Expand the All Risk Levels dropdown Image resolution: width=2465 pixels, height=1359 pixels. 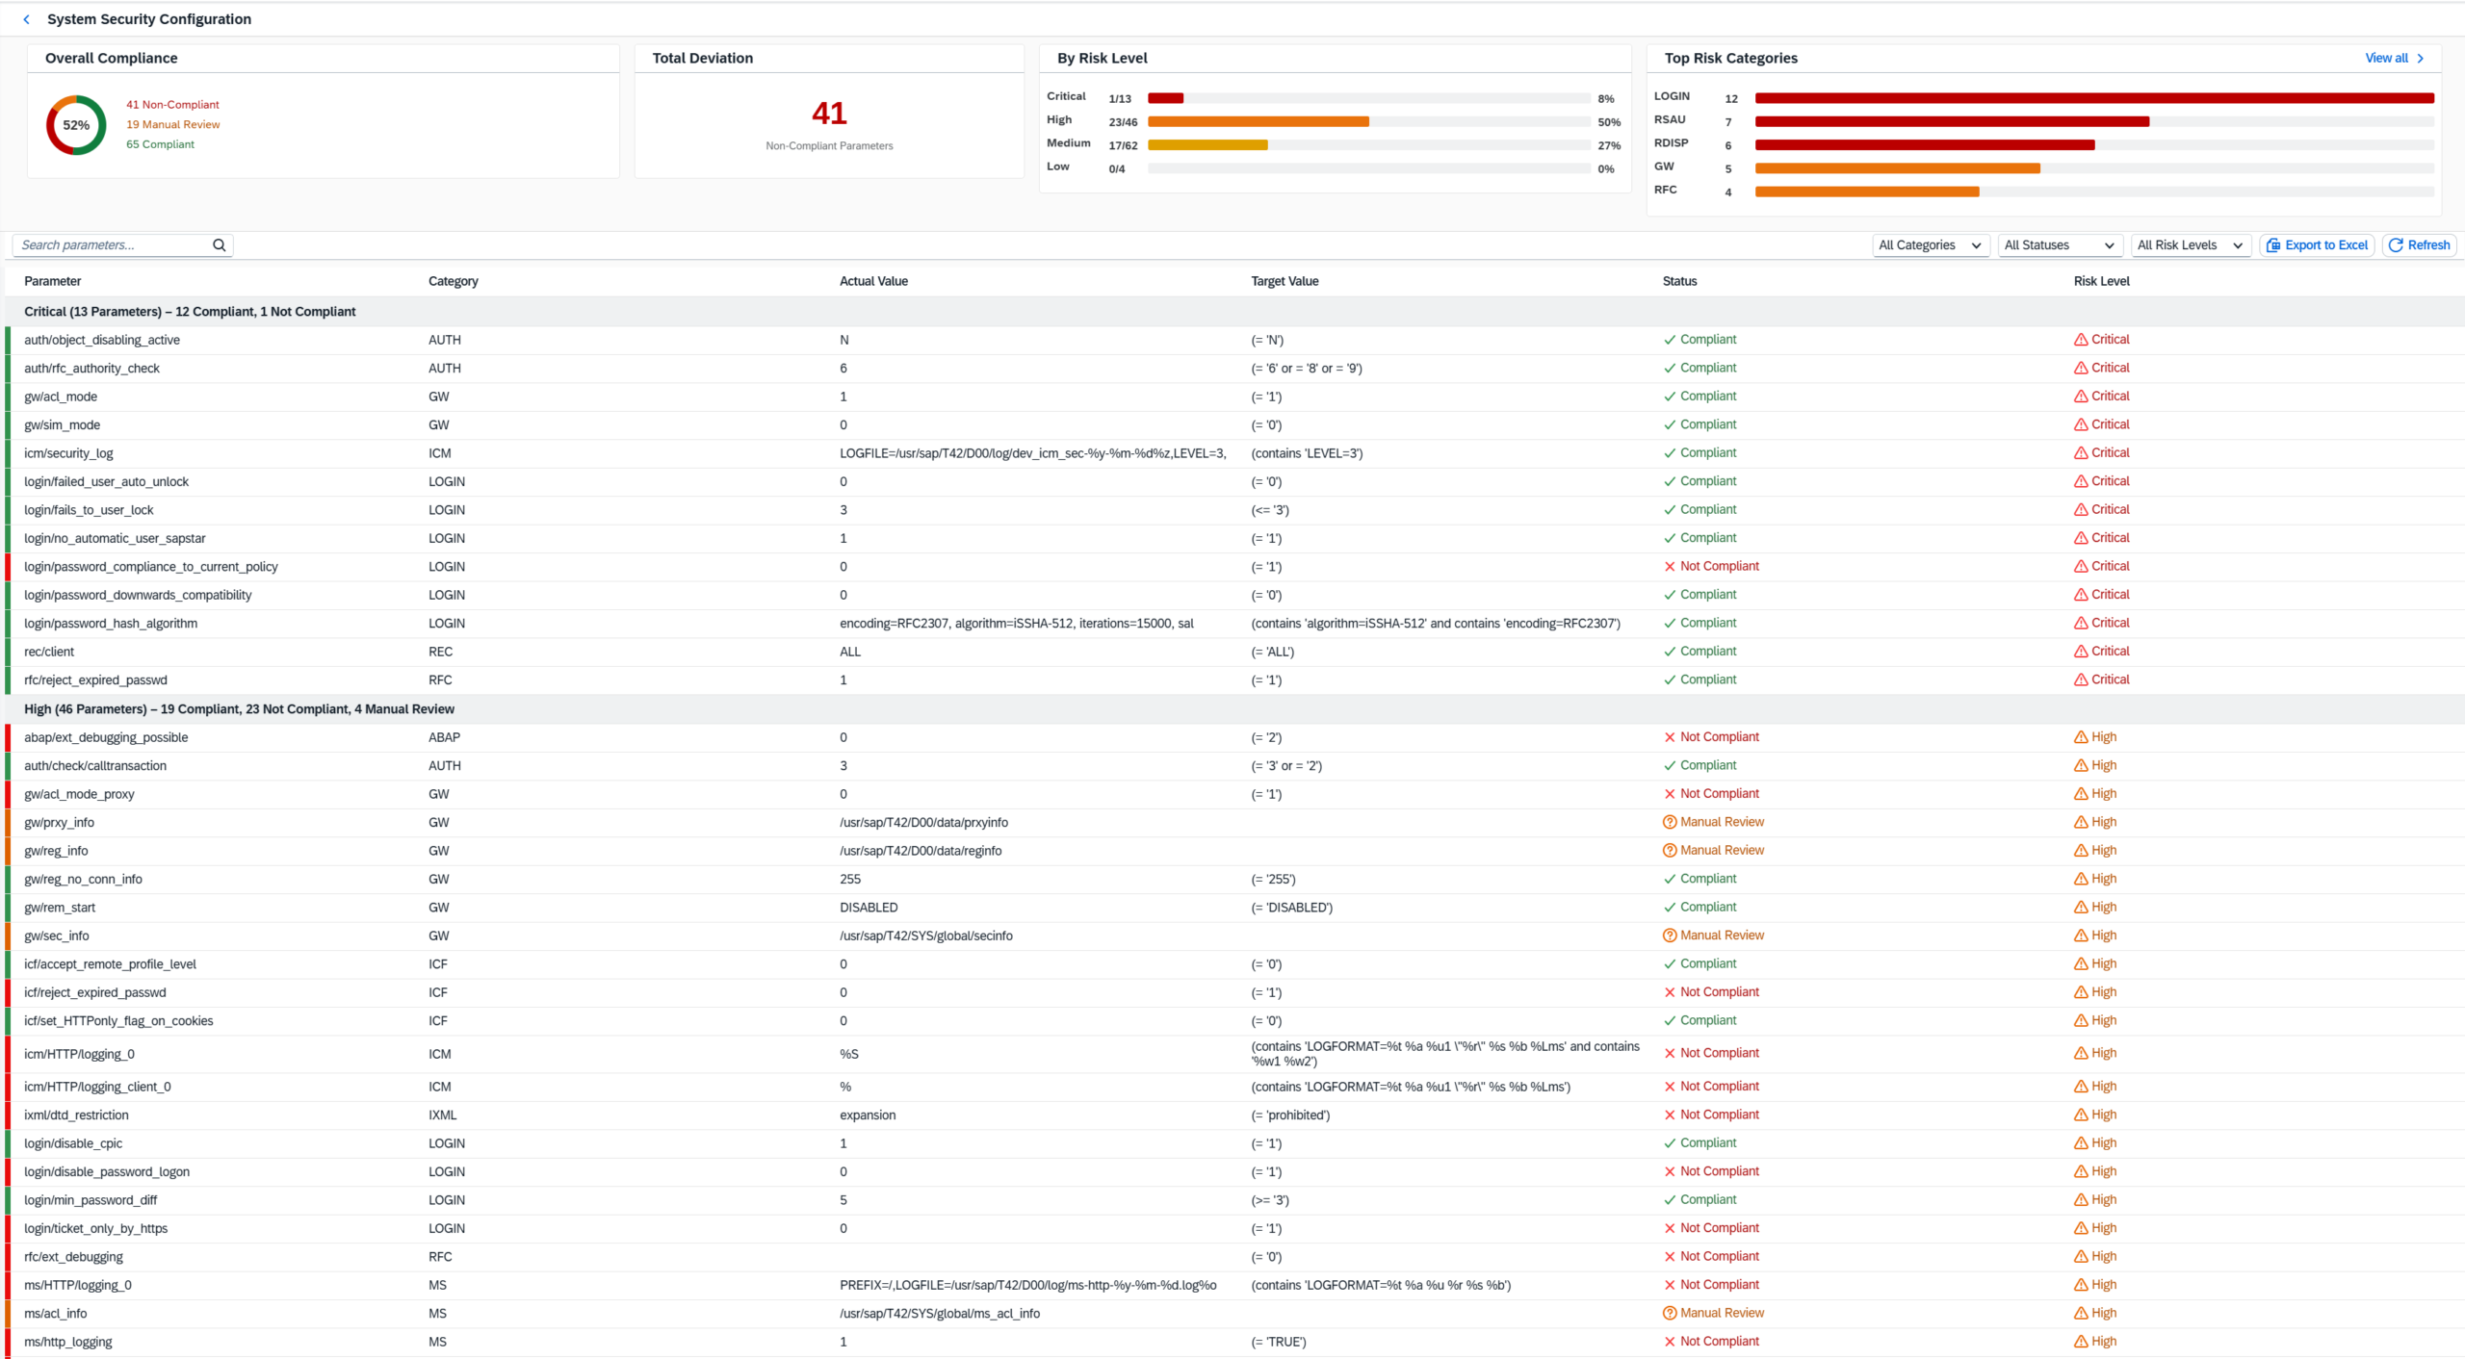[x=2190, y=245]
